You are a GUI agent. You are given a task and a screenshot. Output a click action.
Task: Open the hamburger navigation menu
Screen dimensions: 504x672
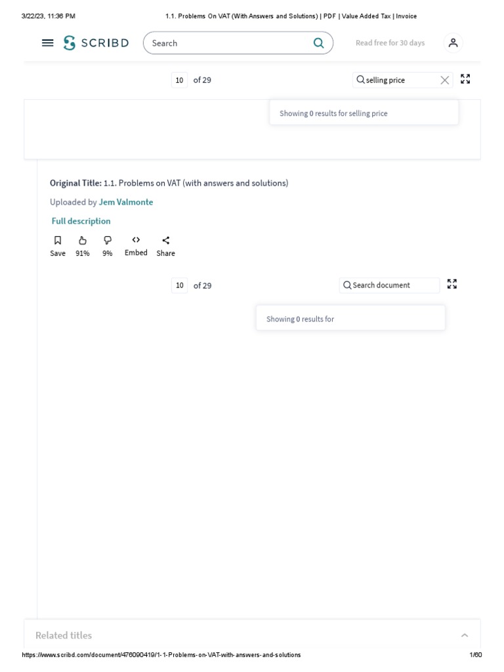tap(47, 43)
